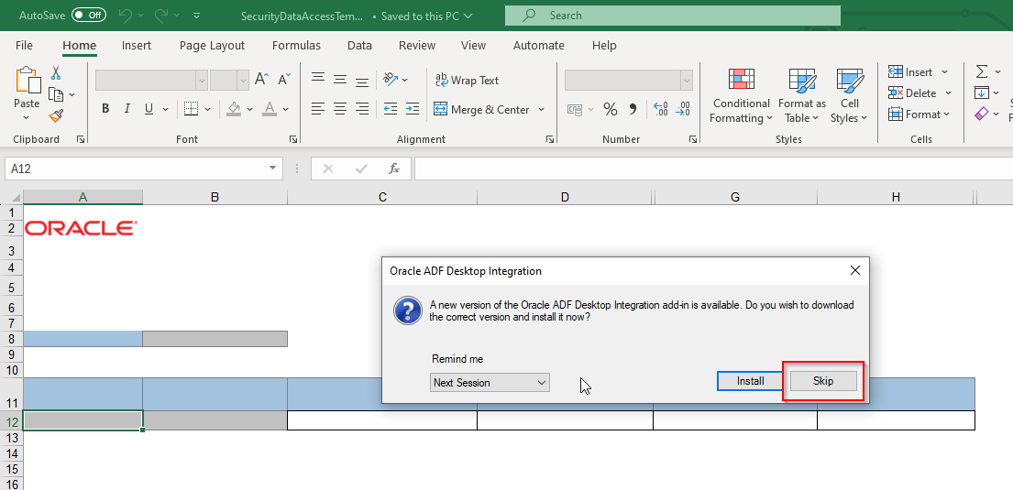Click the Skip button in dialog
1013x490 pixels.
[x=823, y=381]
